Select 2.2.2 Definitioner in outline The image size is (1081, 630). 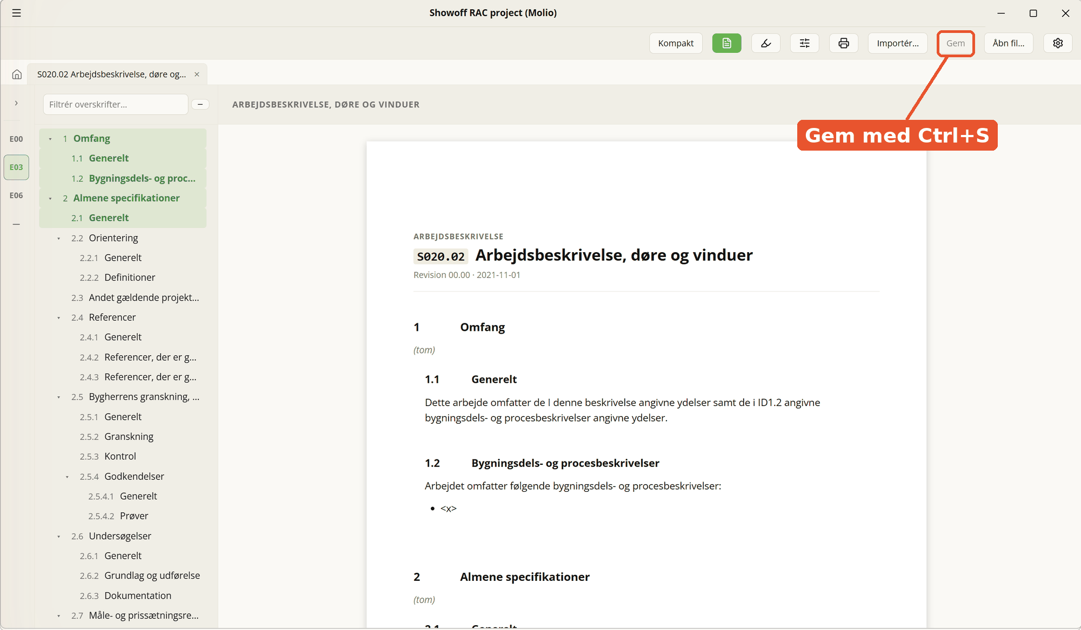coord(123,277)
